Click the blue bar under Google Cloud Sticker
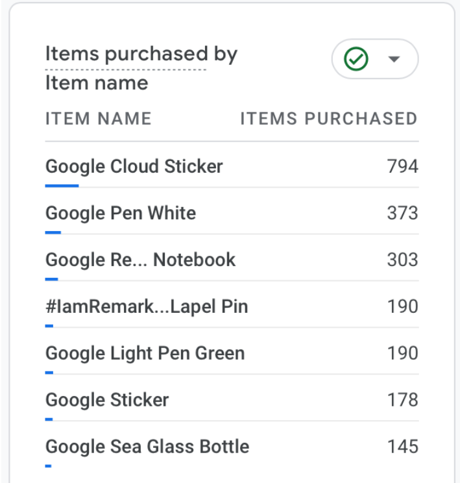The width and height of the screenshot is (460, 483). click(62, 186)
